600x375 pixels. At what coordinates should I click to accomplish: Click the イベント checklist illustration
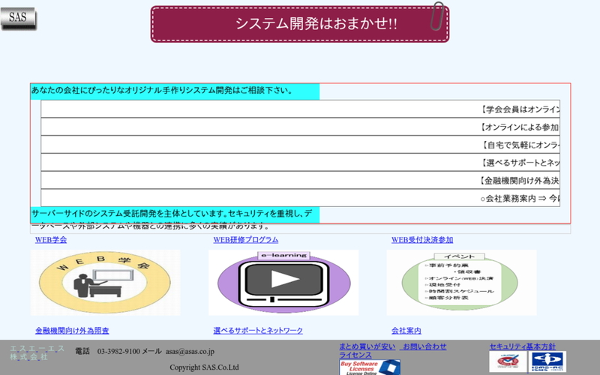(x=459, y=282)
